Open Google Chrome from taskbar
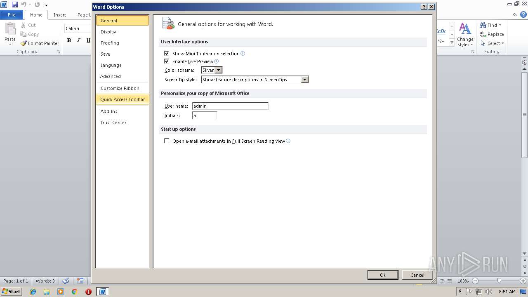528x297 pixels. [75, 292]
